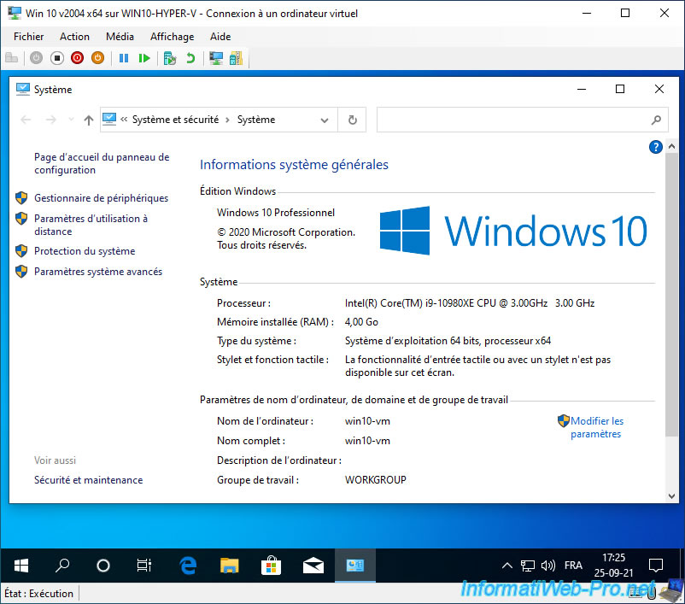Pause the virtual machine
The image size is (685, 604).
pos(124,58)
